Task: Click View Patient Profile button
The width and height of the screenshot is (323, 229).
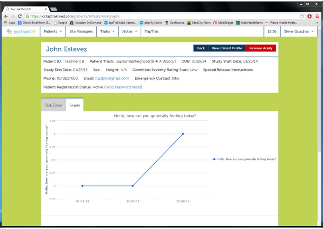Action: pyautogui.click(x=227, y=48)
